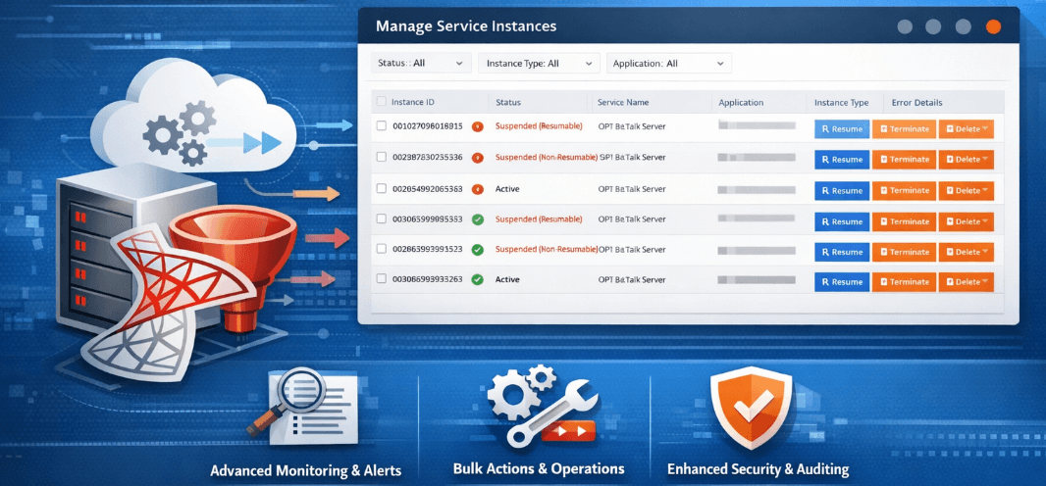
Task: Click Instance ID beginning 001027 in first row
Action: coord(428,125)
